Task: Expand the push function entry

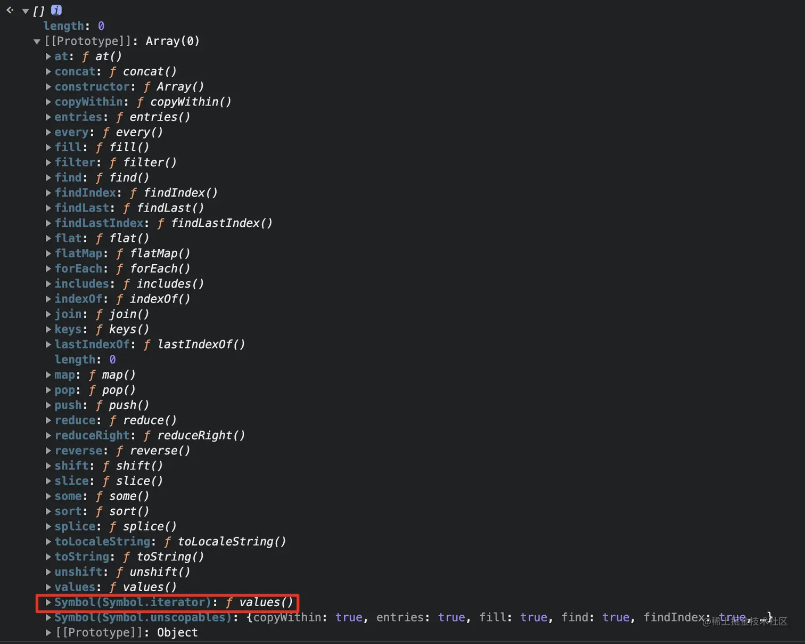Action: click(x=48, y=405)
